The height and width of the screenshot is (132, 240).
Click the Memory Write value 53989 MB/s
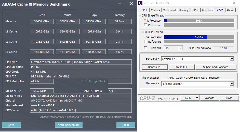68,21
